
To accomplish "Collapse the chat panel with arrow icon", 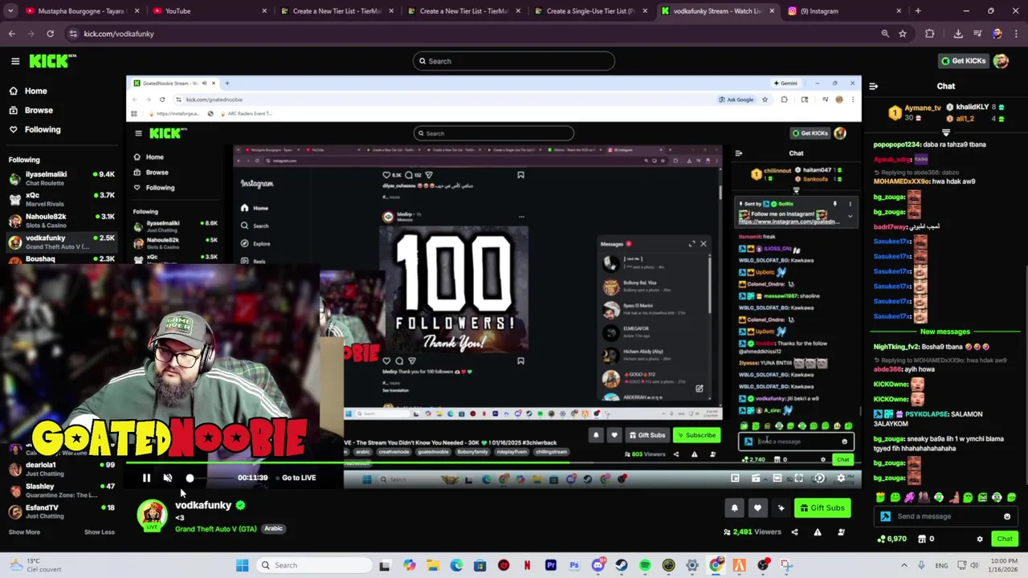I will pyautogui.click(x=874, y=86).
